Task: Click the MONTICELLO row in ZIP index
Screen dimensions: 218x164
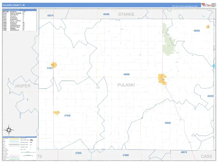Action: [x=14, y=30]
